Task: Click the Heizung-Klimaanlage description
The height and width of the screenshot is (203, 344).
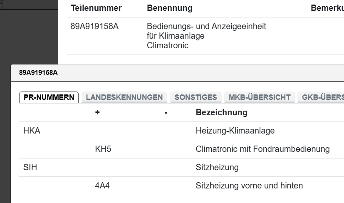Action: pyautogui.click(x=235, y=131)
